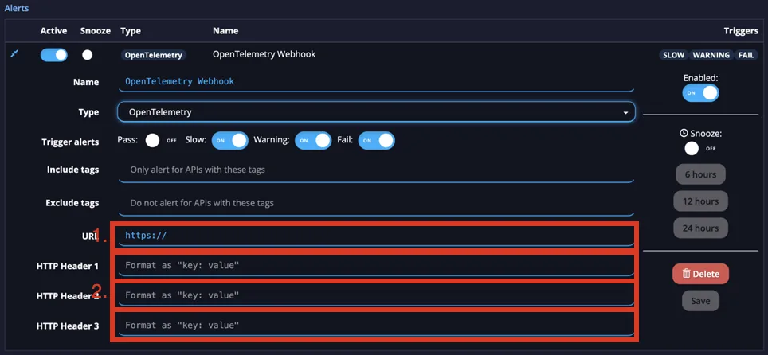Click the OpenTelemetry Webhook name in the row
The image size is (768, 355).
point(264,54)
